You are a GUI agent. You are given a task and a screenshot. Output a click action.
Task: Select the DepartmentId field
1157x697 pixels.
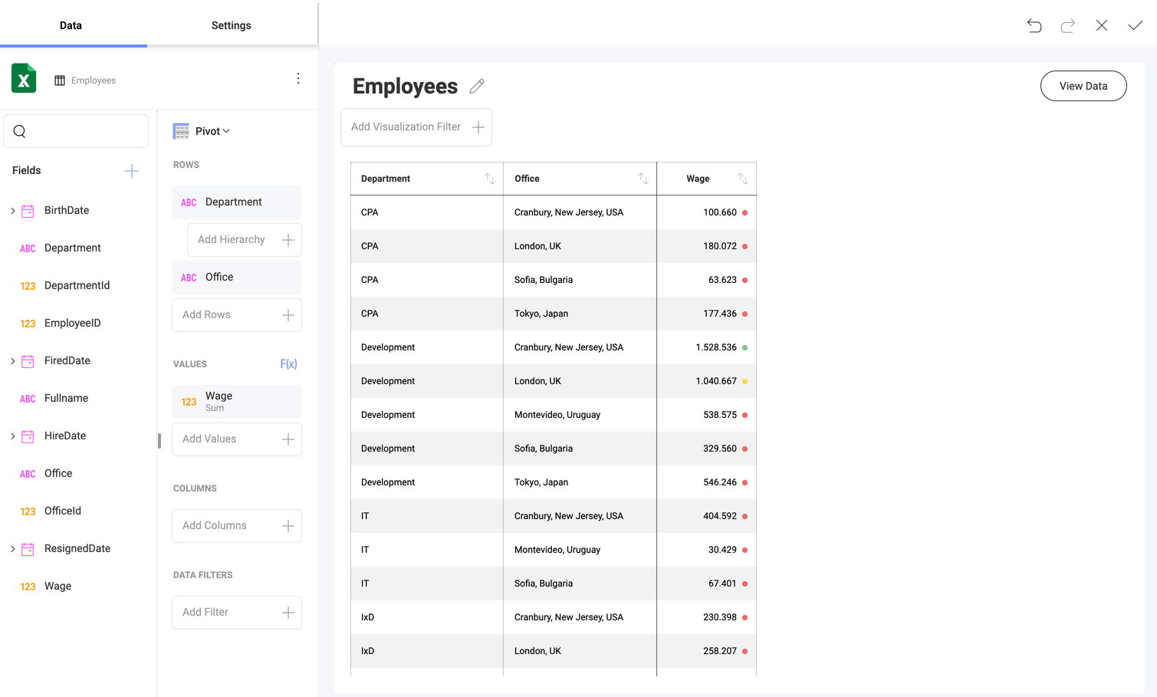click(x=77, y=286)
